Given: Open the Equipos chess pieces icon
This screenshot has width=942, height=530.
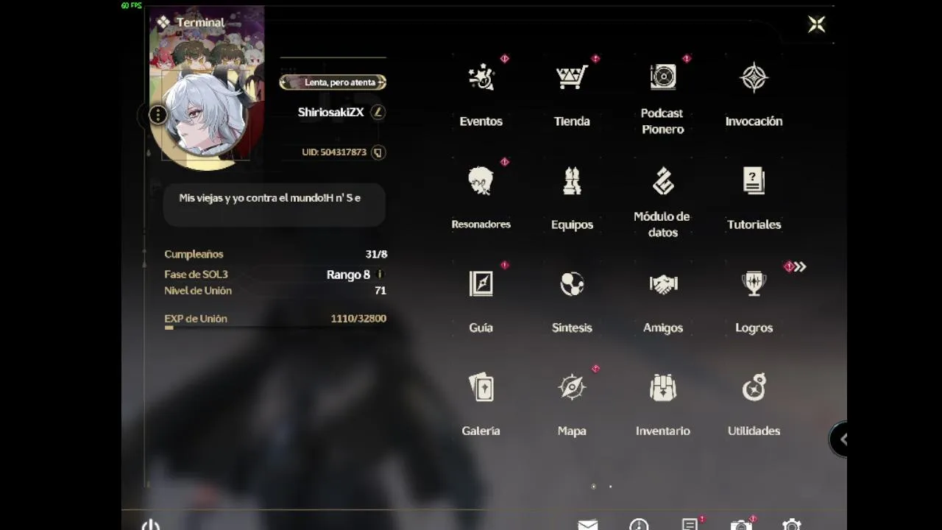Looking at the screenshot, I should click(572, 180).
